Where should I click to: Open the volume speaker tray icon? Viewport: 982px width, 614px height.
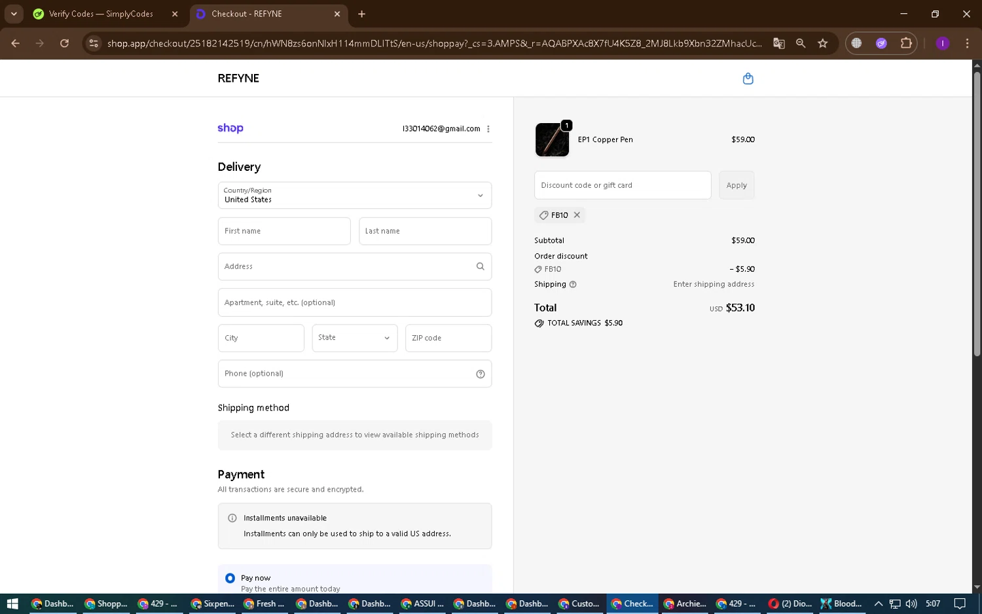911,604
